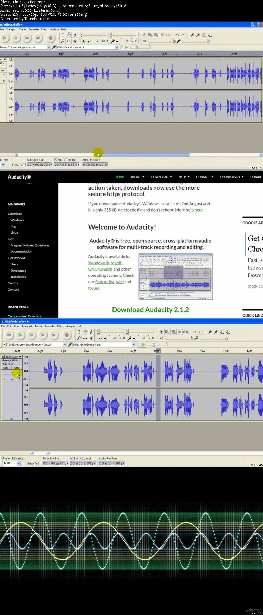Select the Zoom tool in PBEProjectPart1c window
The width and height of the screenshot is (263, 615).
click(79, 338)
